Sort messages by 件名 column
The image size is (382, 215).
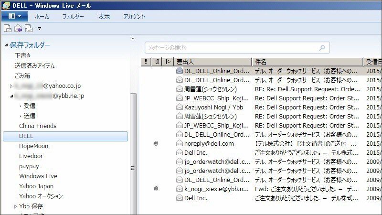pyautogui.click(x=308, y=62)
